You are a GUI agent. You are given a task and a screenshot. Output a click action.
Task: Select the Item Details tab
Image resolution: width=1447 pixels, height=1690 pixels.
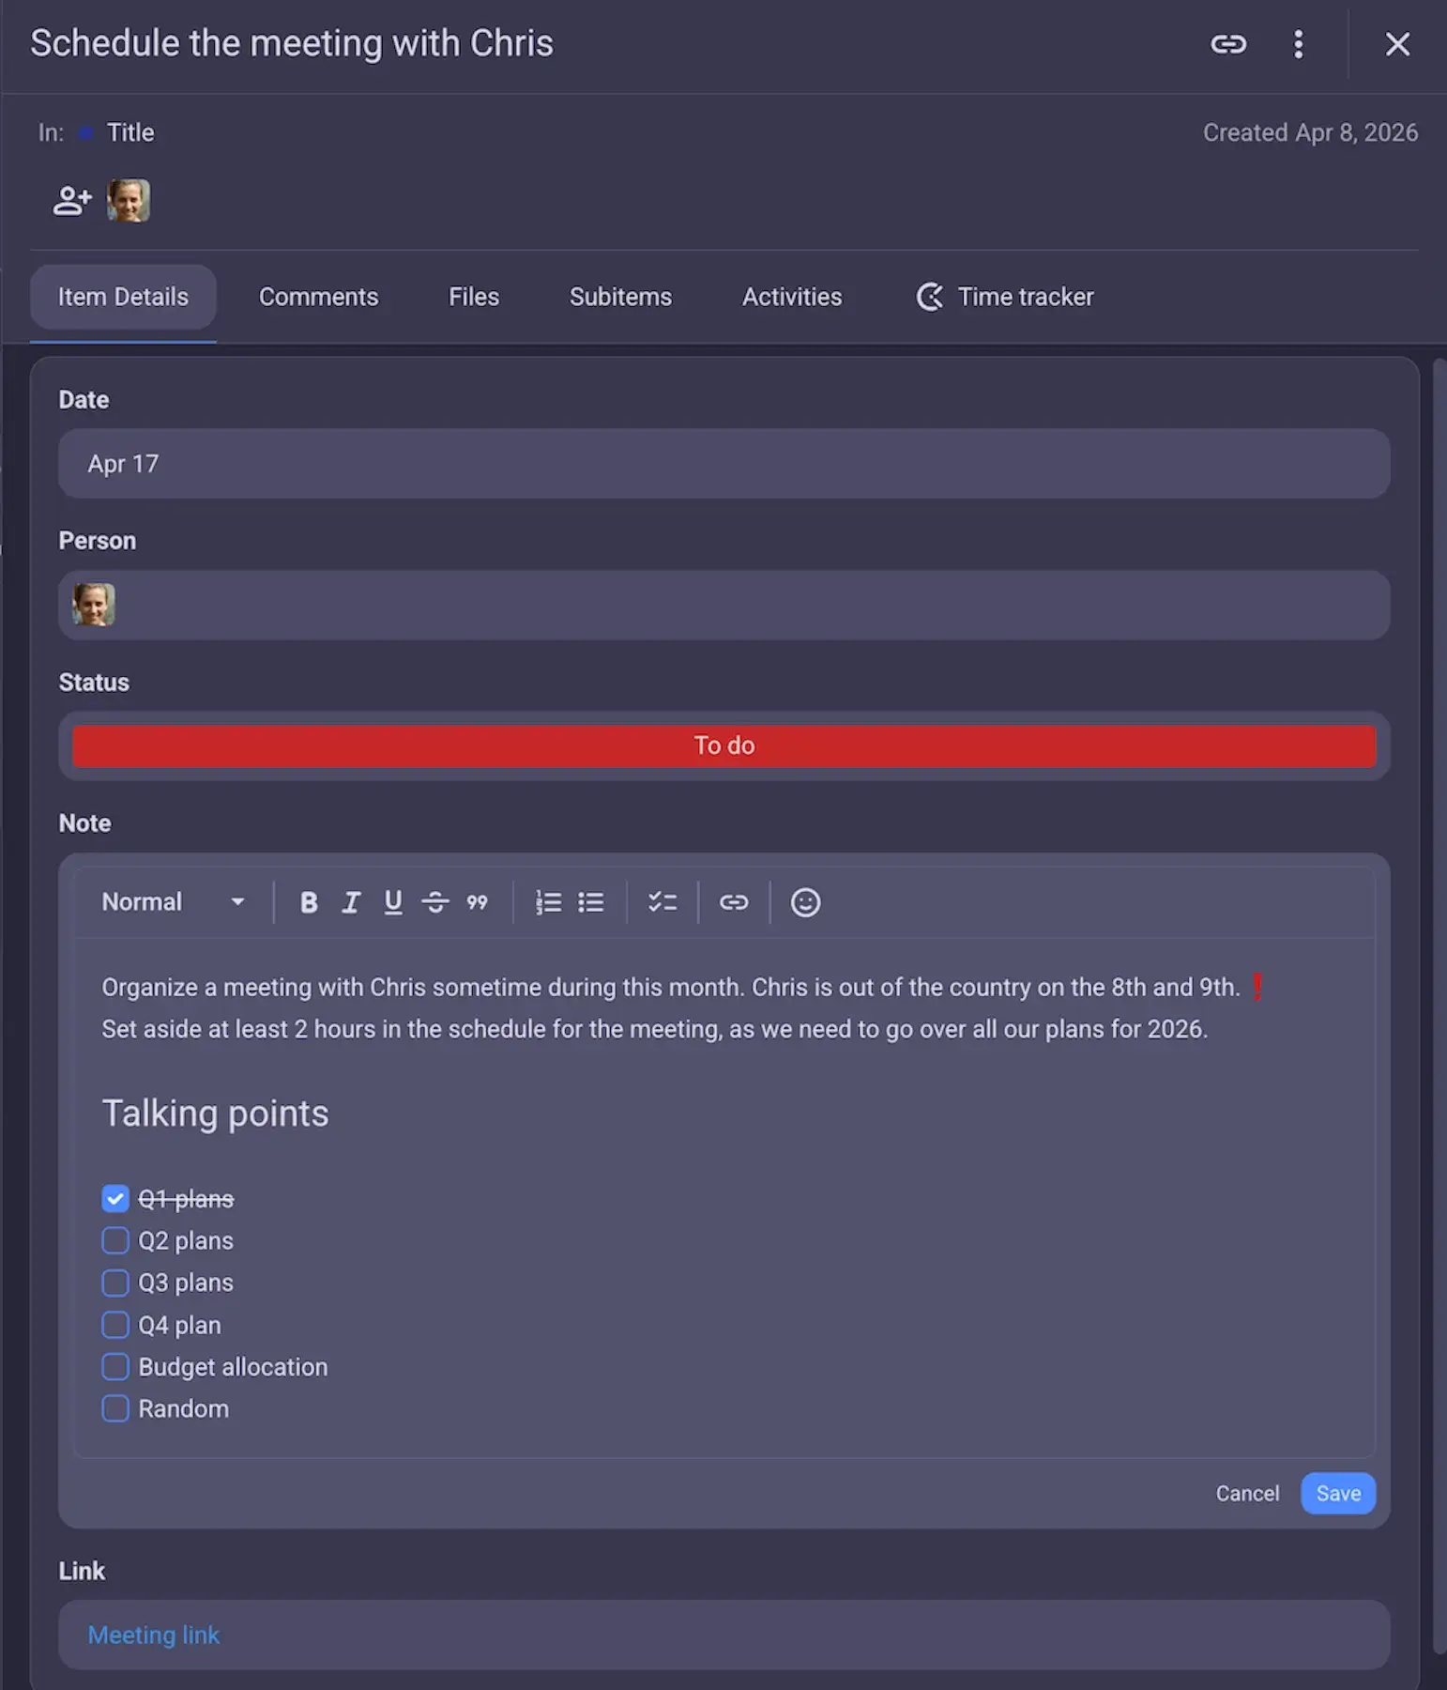[x=123, y=297]
